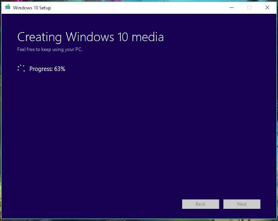Image resolution: width=278 pixels, height=221 pixels.
Task: Click the Windows 10 Setup title bar icon
Action: (8, 7)
